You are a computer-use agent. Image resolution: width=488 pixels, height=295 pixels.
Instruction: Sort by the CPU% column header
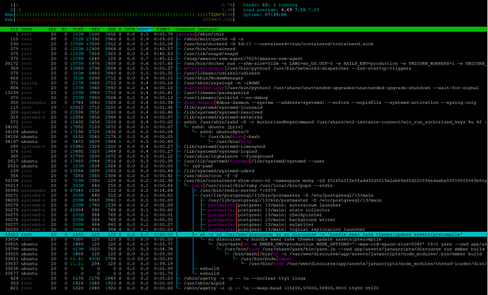click(x=129, y=29)
